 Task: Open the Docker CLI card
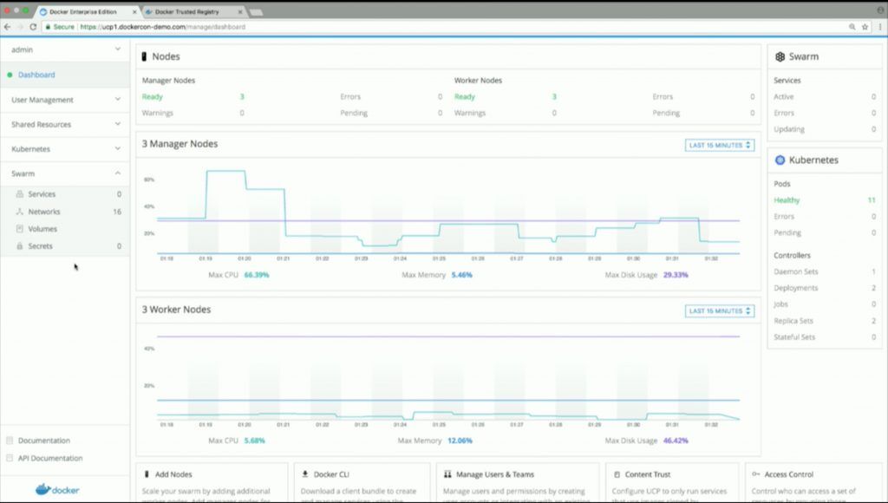tap(362, 482)
